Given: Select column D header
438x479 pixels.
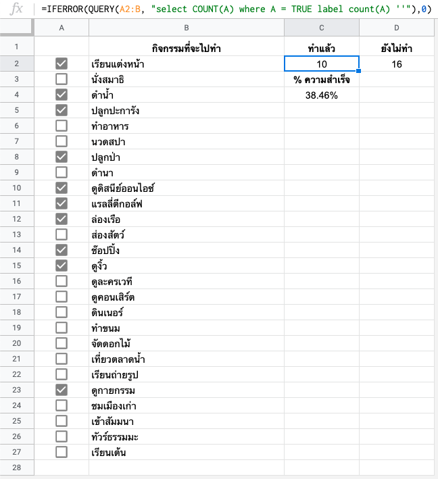Looking at the screenshot, I should pos(397,28).
